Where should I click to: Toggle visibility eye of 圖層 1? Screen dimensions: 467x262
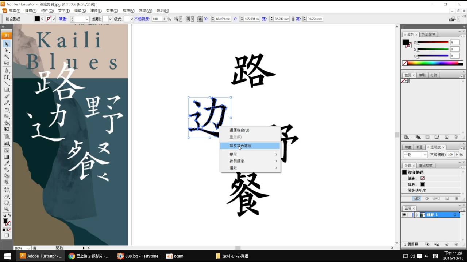tap(404, 215)
